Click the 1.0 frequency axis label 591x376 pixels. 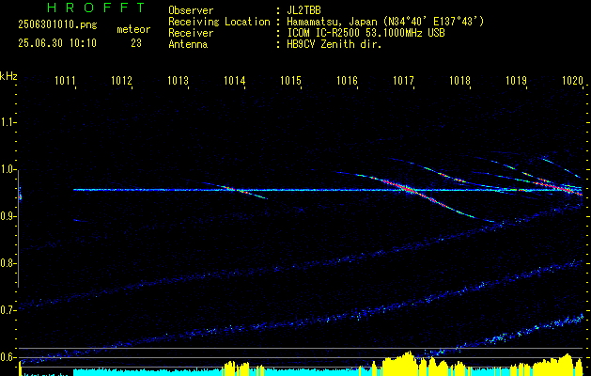click(x=7, y=169)
